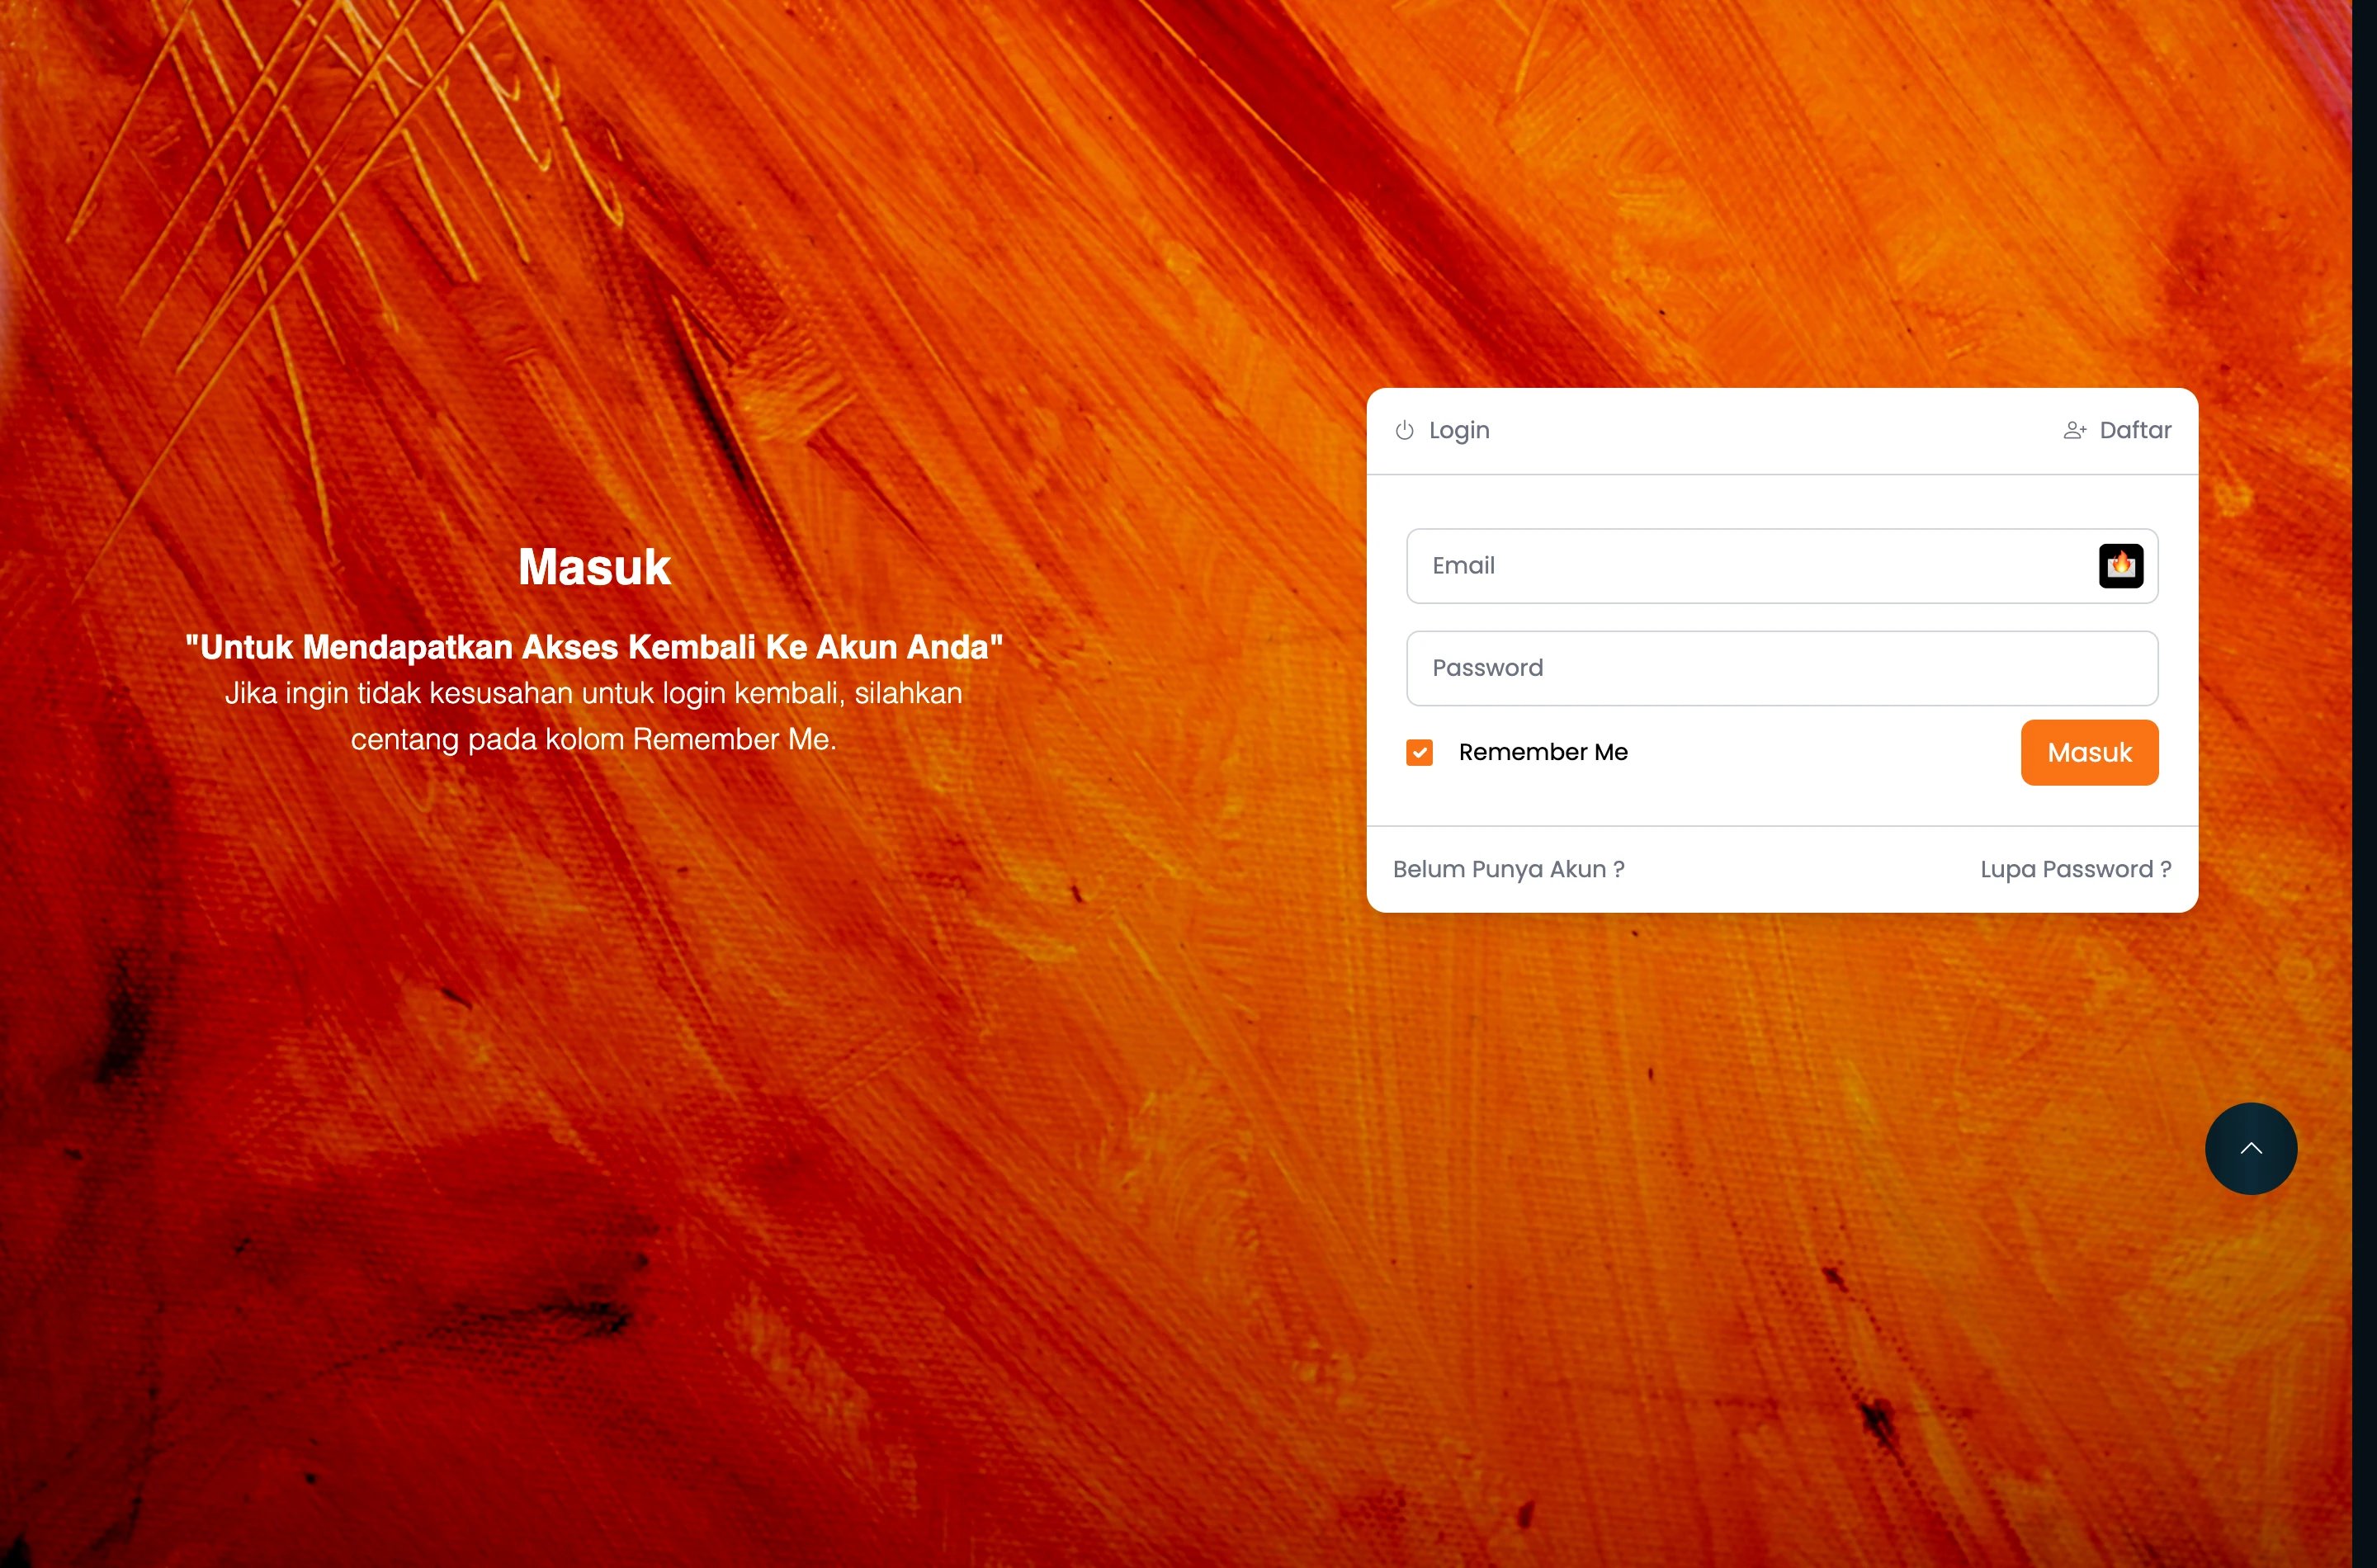The height and width of the screenshot is (1568, 2377).
Task: Switch to the Login tab
Action: [1458, 430]
